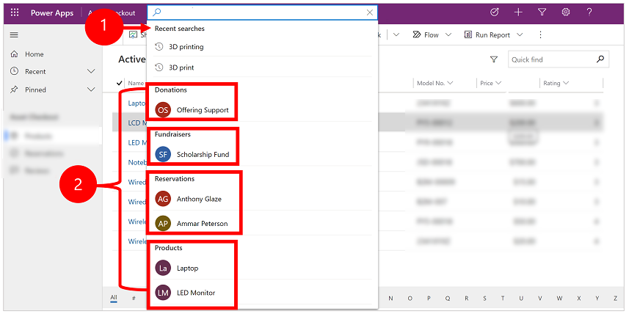
Task: Click the plus icon to create new record
Action: 518,12
